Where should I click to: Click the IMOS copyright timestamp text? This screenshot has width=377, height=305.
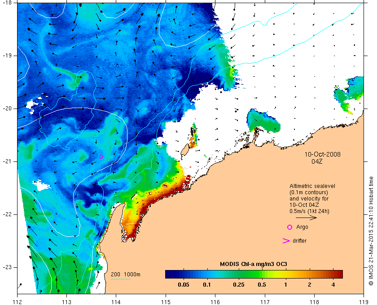click(x=371, y=231)
